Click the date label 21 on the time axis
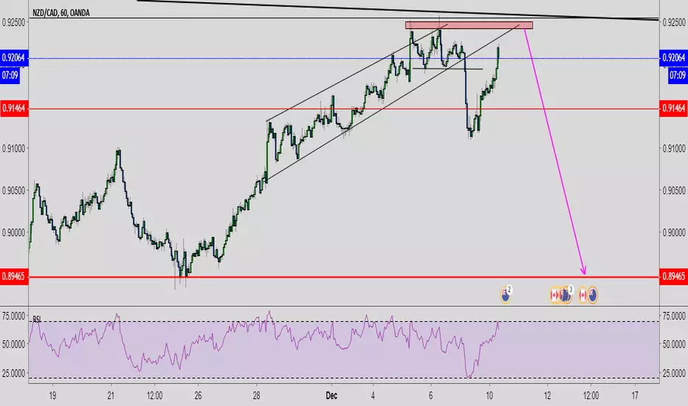Screen dimensions: 688x406 [111, 396]
